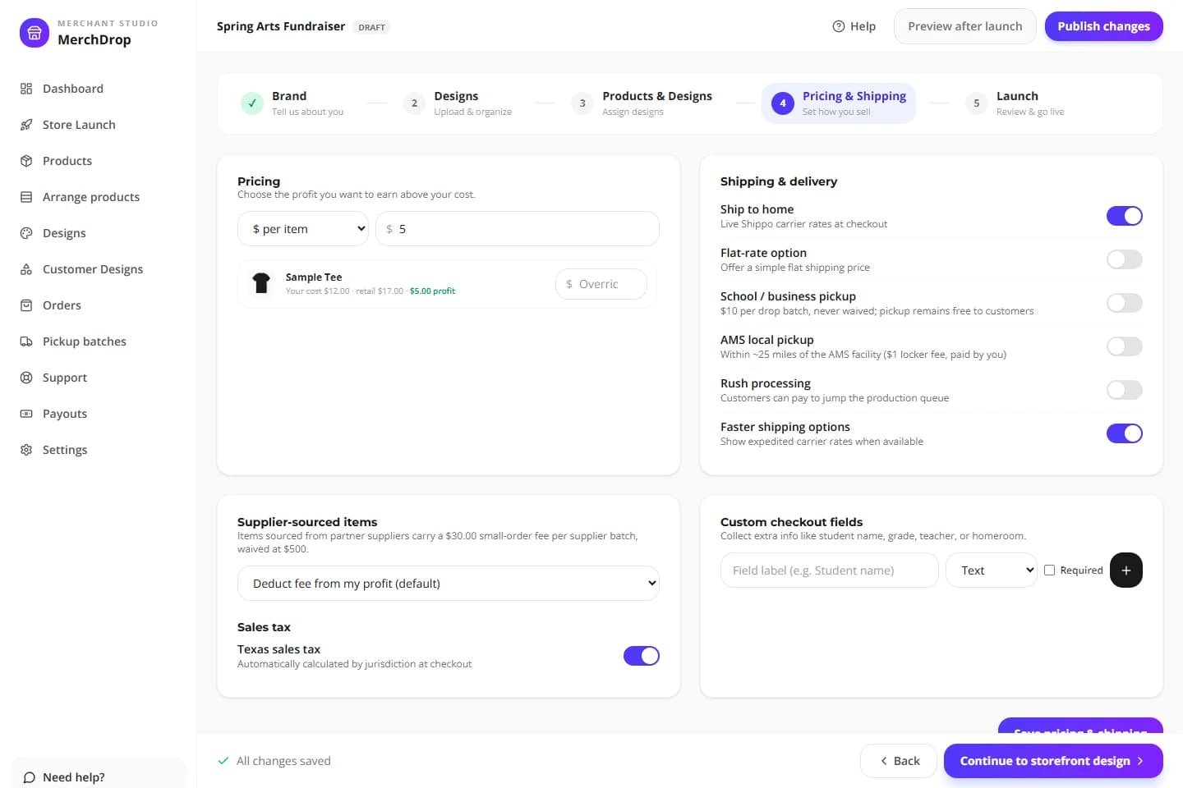
Task: Toggle Texas sales tax off
Action: [x=642, y=656]
